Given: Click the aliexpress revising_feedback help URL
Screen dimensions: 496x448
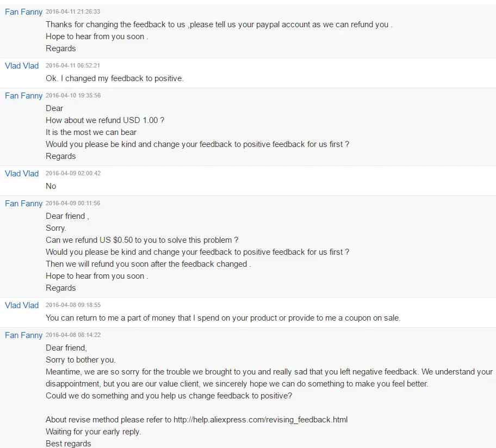Looking at the screenshot, I should click(x=261, y=420).
